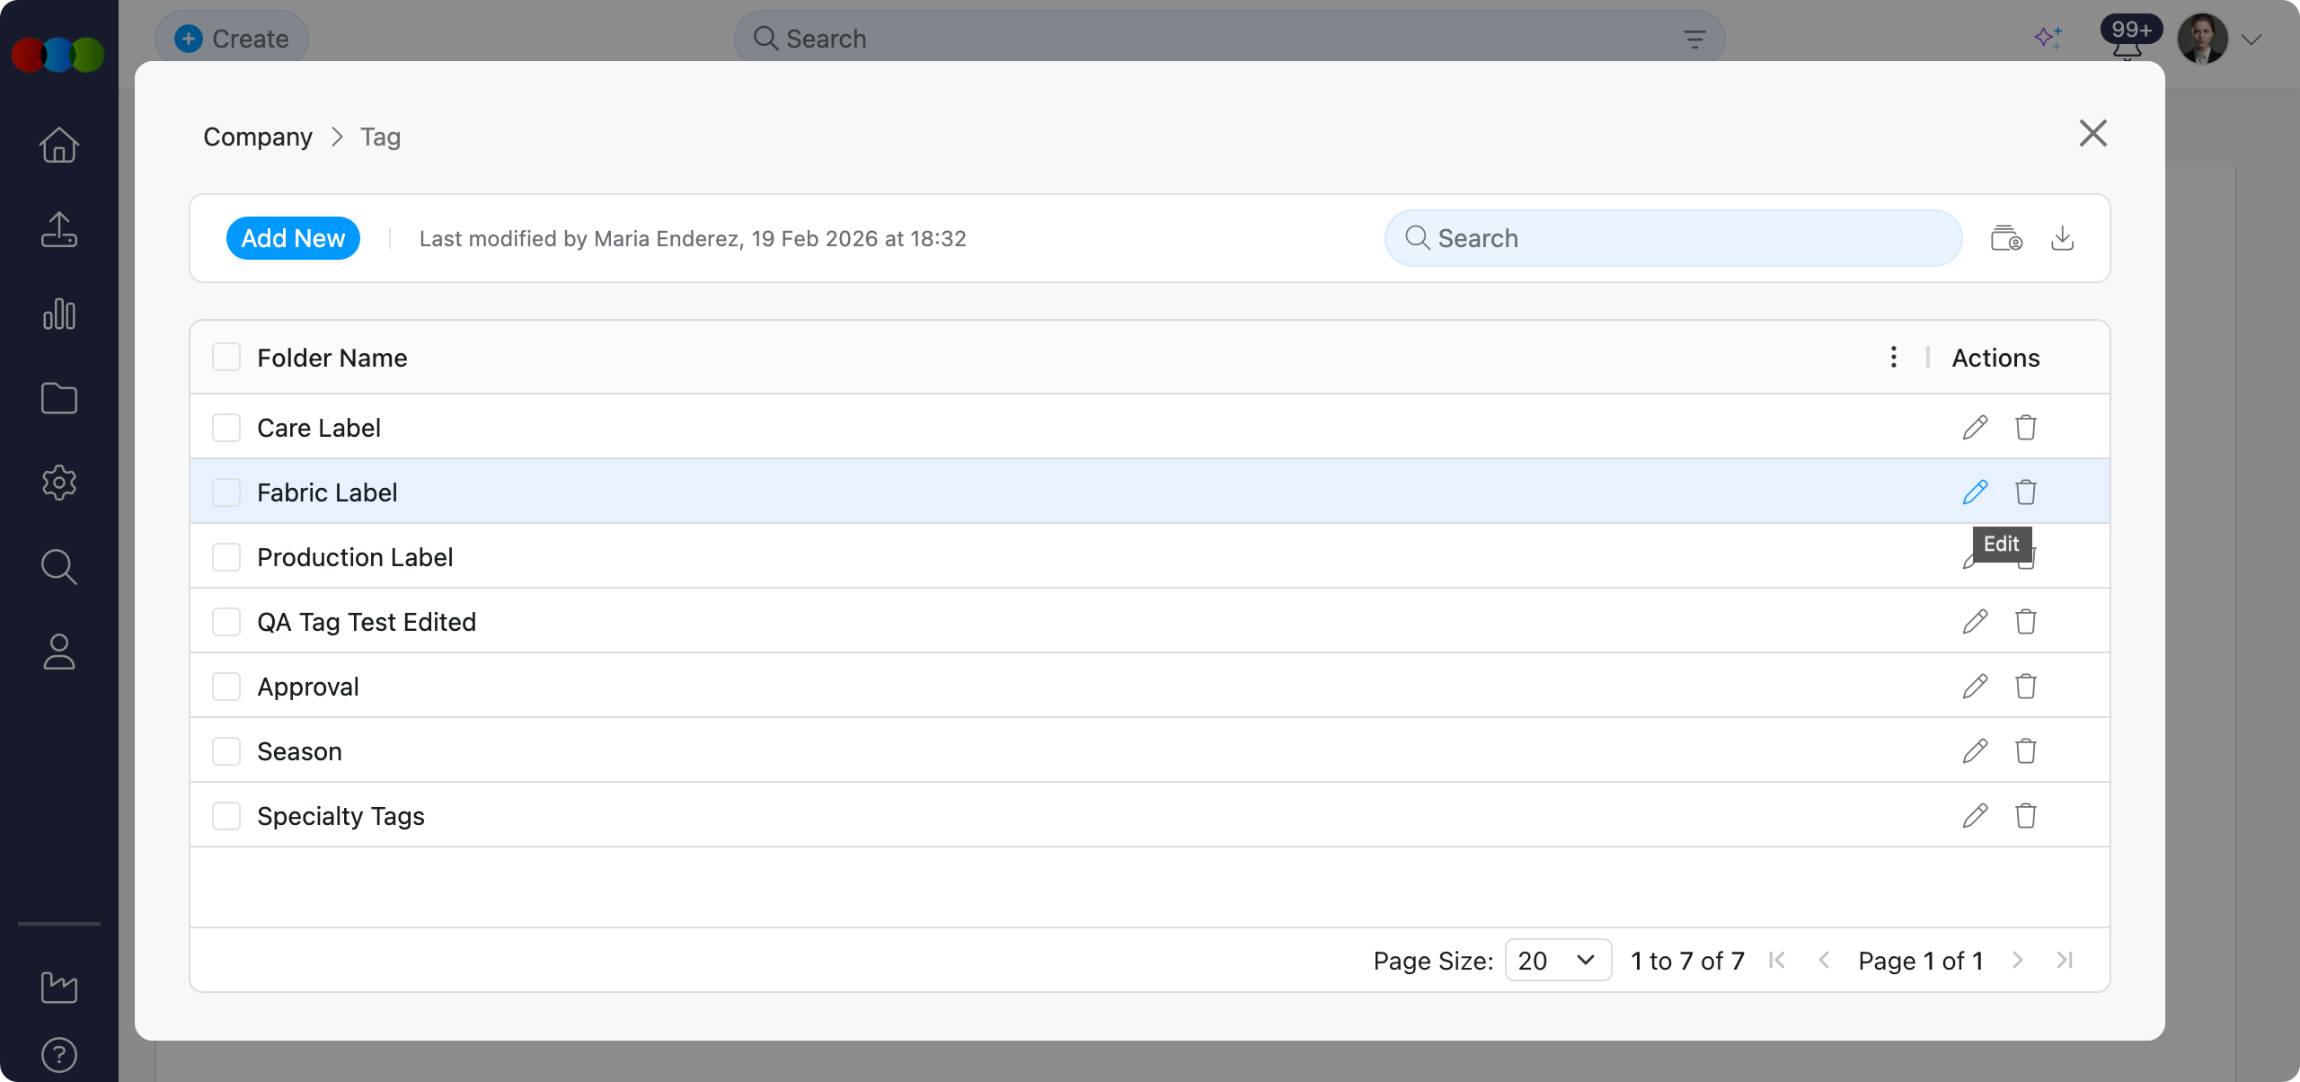Open the help question mark icon
This screenshot has width=2300, height=1082.
point(59,1054)
